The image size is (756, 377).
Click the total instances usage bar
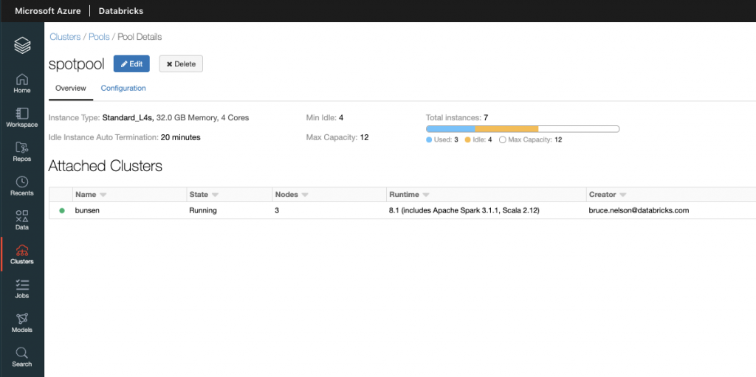click(522, 129)
